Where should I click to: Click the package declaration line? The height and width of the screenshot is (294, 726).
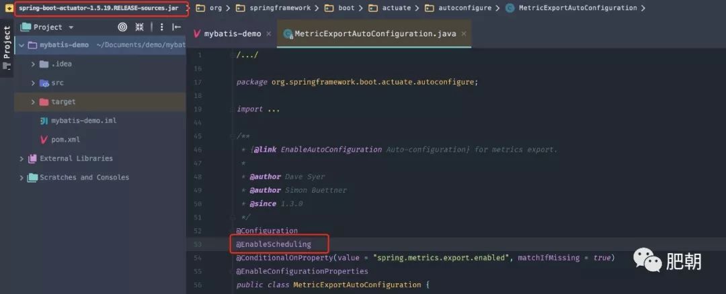(357, 83)
